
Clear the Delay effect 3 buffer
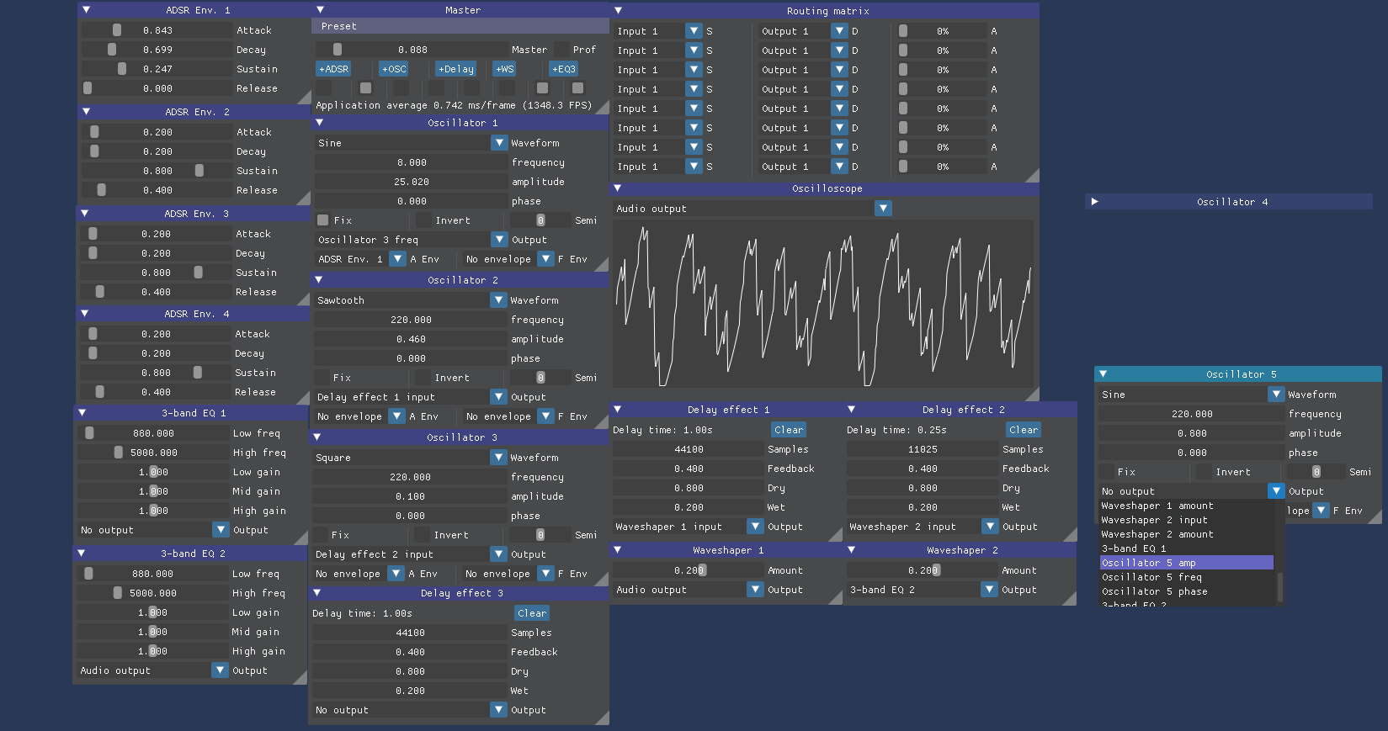532,613
